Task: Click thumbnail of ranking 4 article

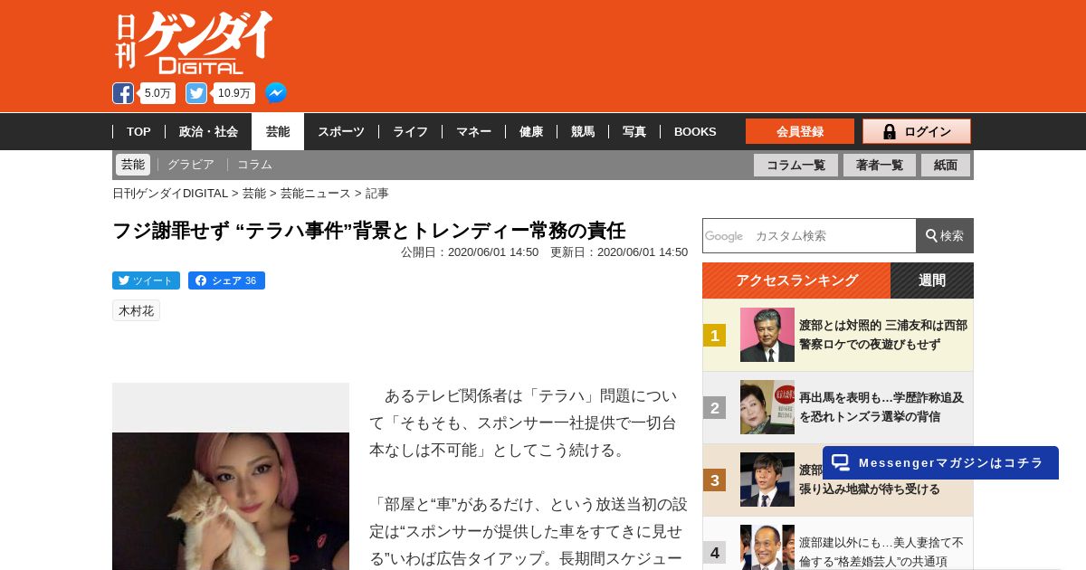Action: pyautogui.click(x=767, y=547)
